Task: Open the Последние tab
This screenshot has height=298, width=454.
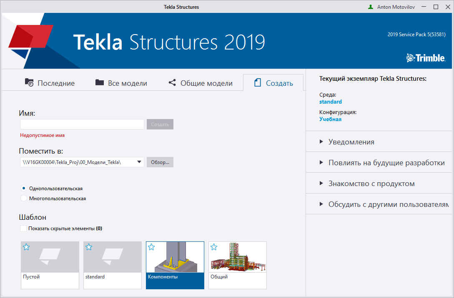Action: coord(50,83)
